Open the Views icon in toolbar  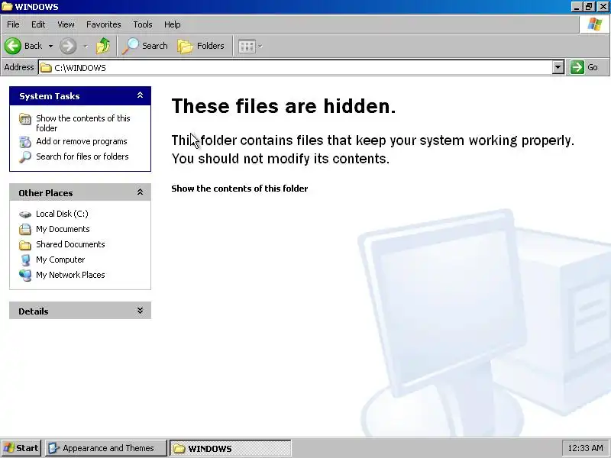click(x=247, y=47)
